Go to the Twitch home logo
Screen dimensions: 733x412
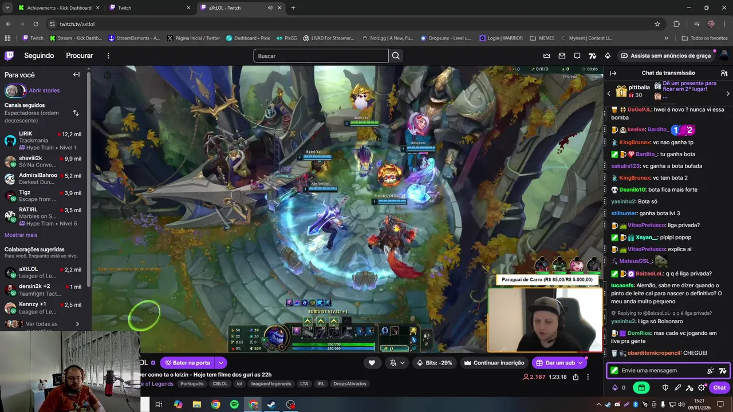(x=9, y=56)
